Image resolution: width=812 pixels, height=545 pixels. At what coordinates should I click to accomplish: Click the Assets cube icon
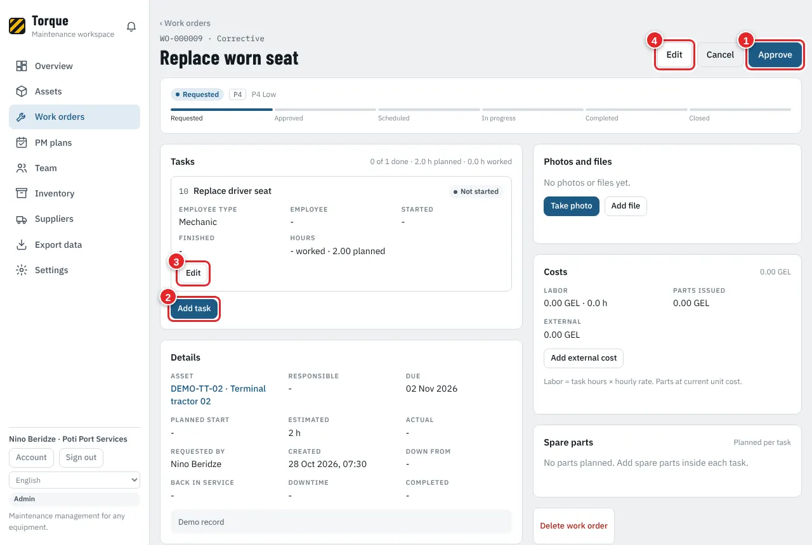click(x=22, y=91)
